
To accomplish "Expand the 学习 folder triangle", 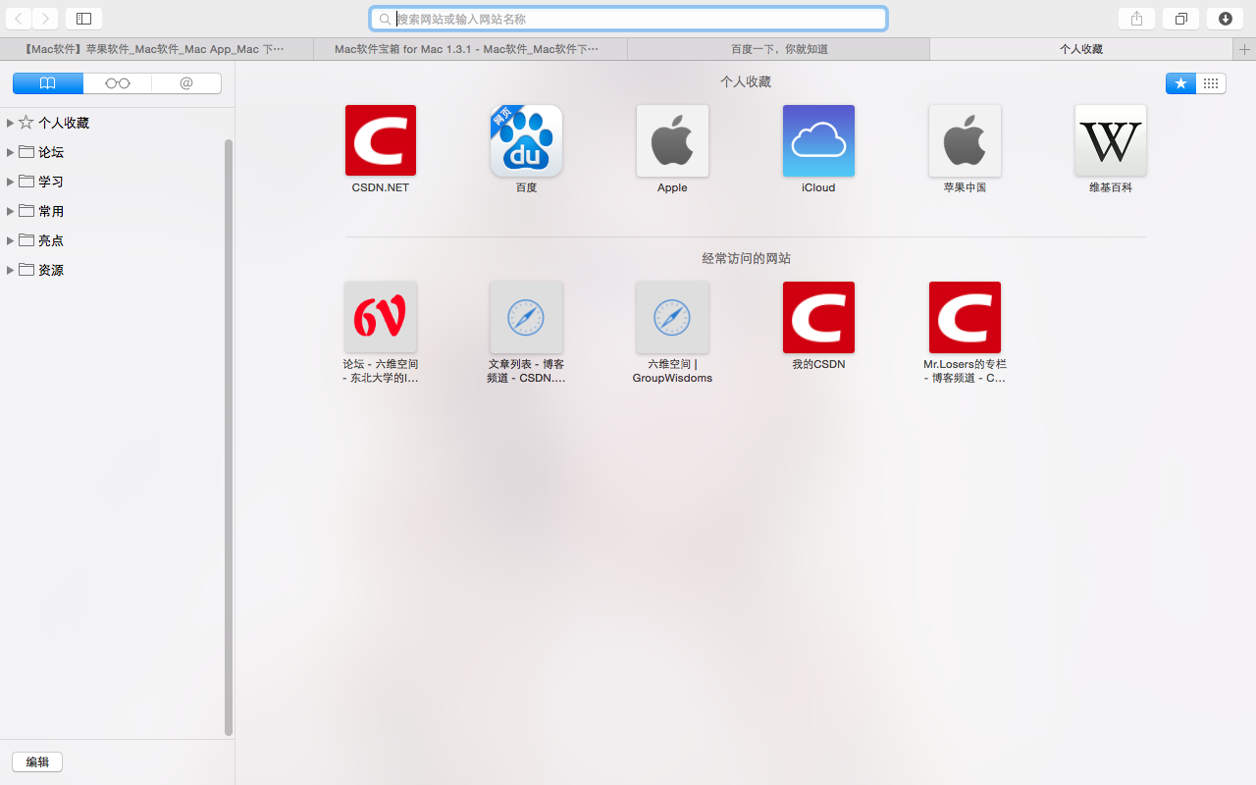I will [10, 182].
